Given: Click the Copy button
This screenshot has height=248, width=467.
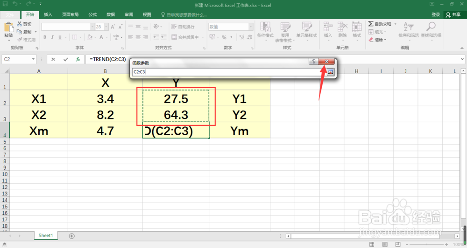Looking at the screenshot, I should click(x=24, y=32).
